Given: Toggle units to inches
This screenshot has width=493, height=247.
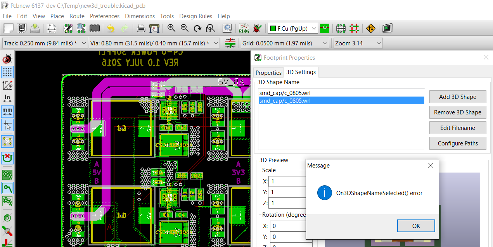Looking at the screenshot, I should 7,98.
